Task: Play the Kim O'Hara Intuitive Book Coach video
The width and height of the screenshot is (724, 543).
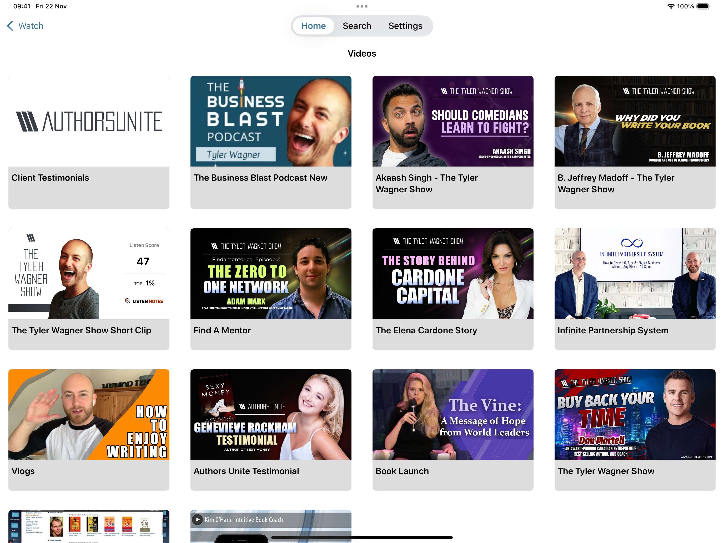Action: [x=197, y=519]
